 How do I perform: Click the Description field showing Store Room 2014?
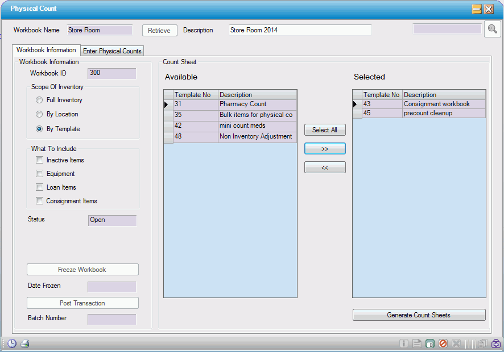click(x=300, y=30)
